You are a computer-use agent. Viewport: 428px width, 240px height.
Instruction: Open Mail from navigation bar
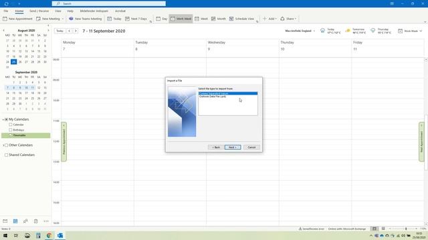[5, 221]
